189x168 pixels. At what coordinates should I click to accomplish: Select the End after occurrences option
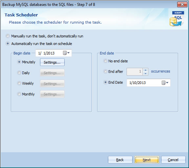105,72
